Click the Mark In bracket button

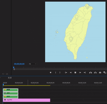click(x=56, y=73)
